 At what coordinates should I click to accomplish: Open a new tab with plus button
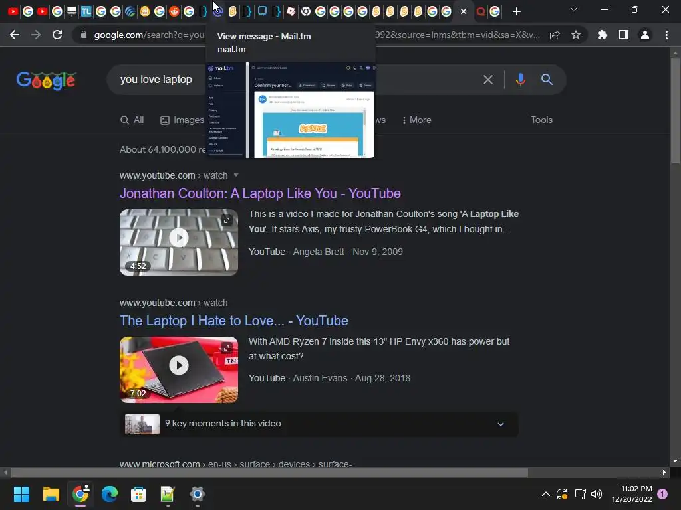pyautogui.click(x=516, y=12)
